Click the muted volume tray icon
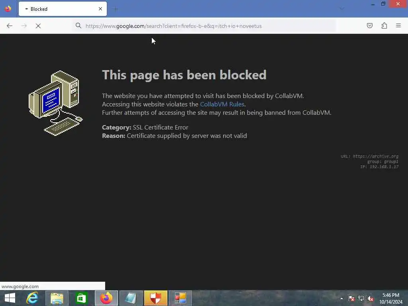 370,298
